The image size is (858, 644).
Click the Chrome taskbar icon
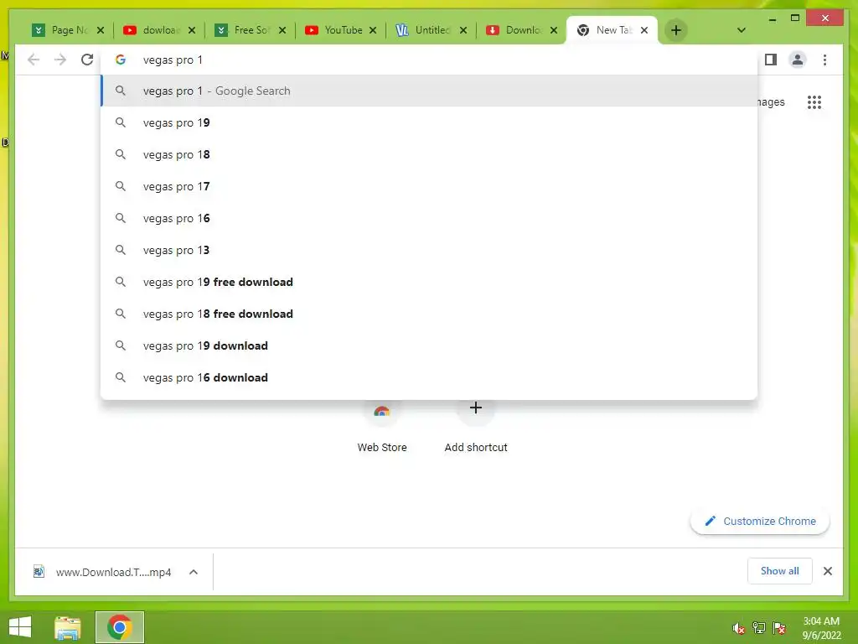[x=119, y=627]
